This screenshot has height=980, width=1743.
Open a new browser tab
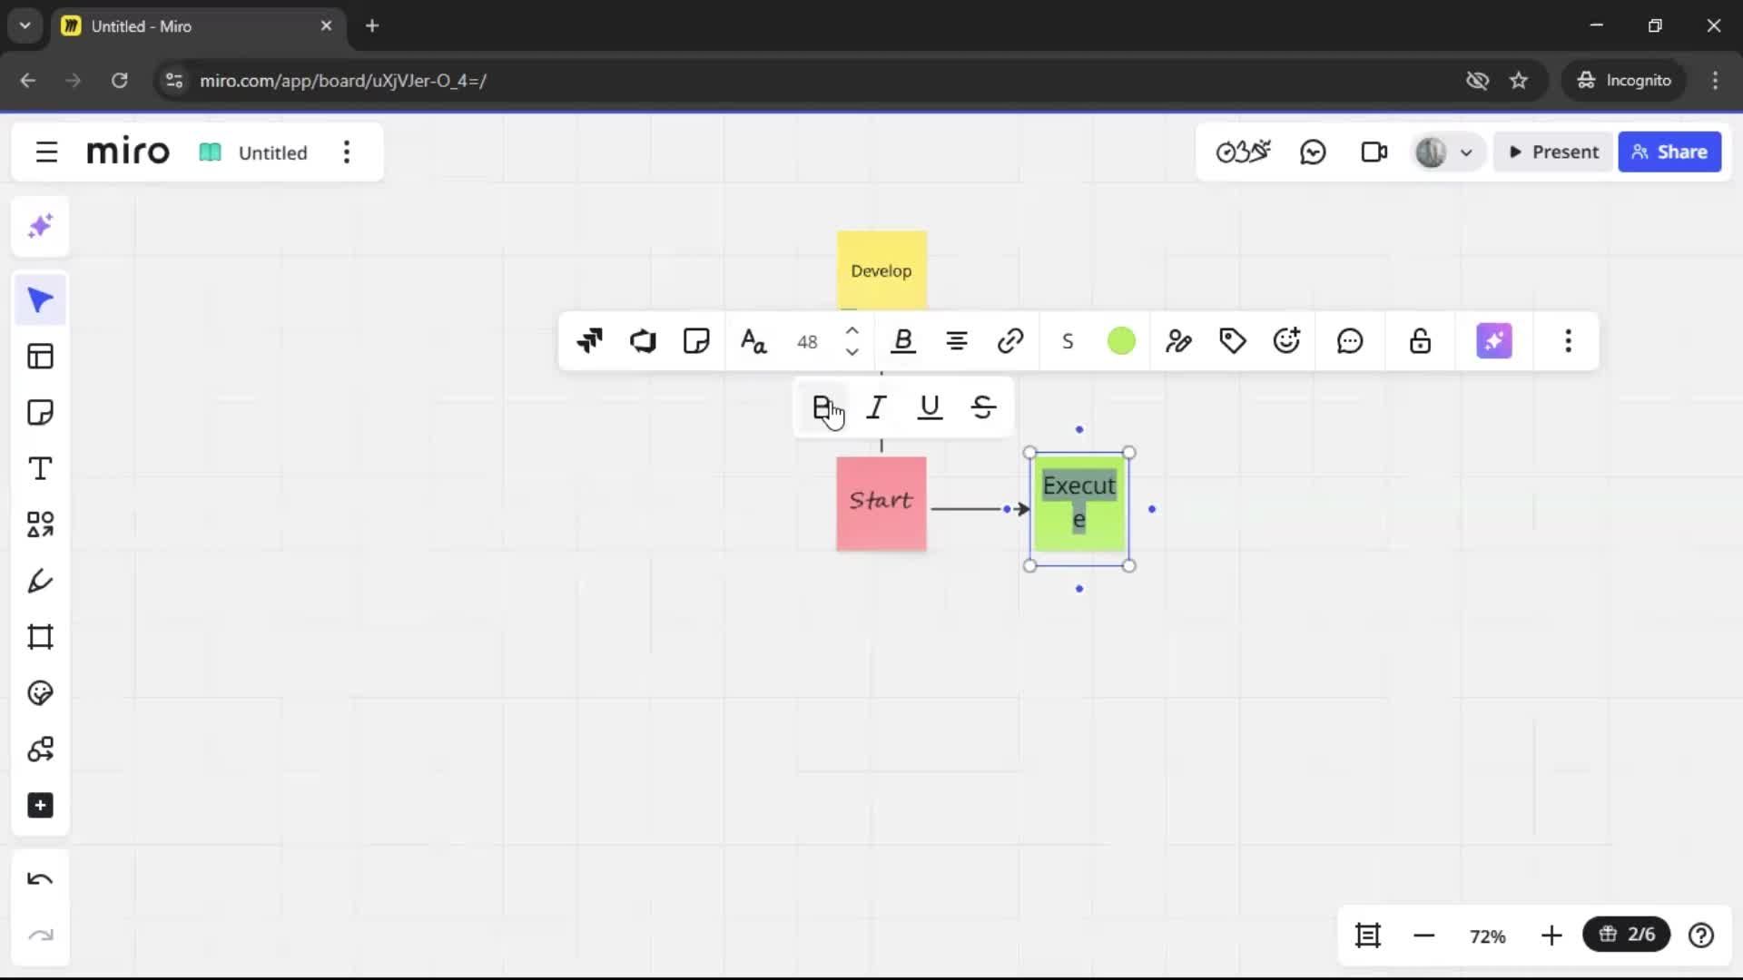coord(372,25)
